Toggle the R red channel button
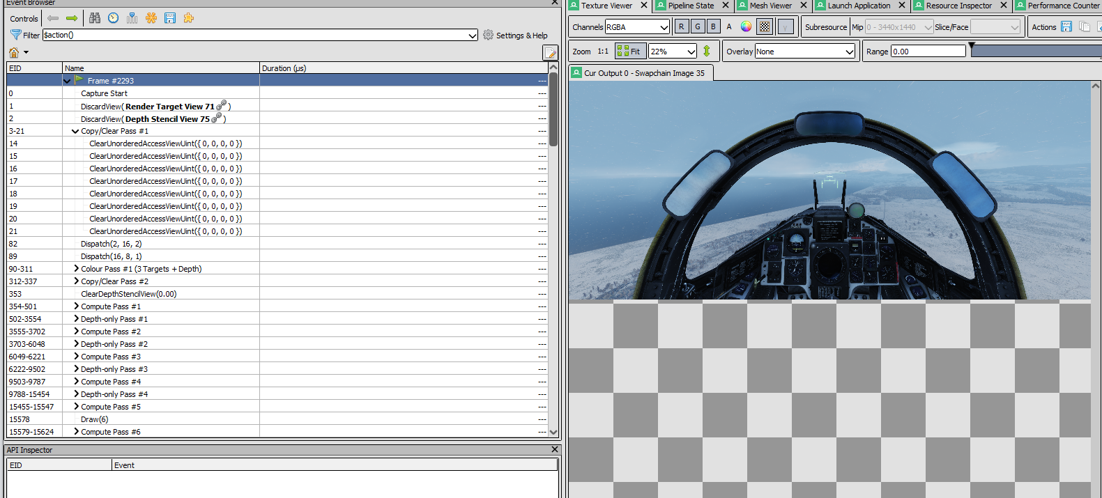Screen dimensions: 1102x498 click(682, 26)
